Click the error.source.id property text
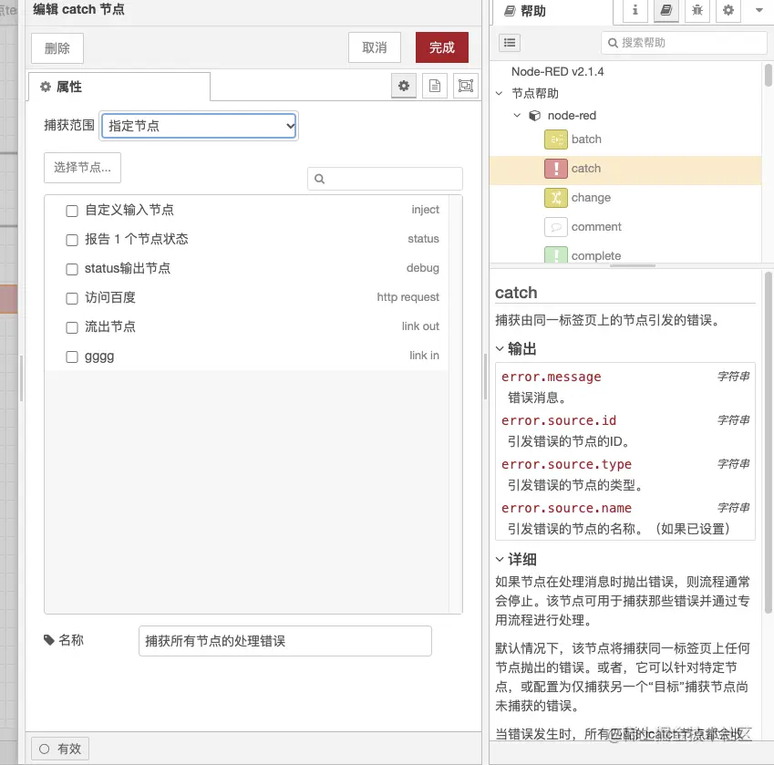The image size is (774, 765). 559,420
